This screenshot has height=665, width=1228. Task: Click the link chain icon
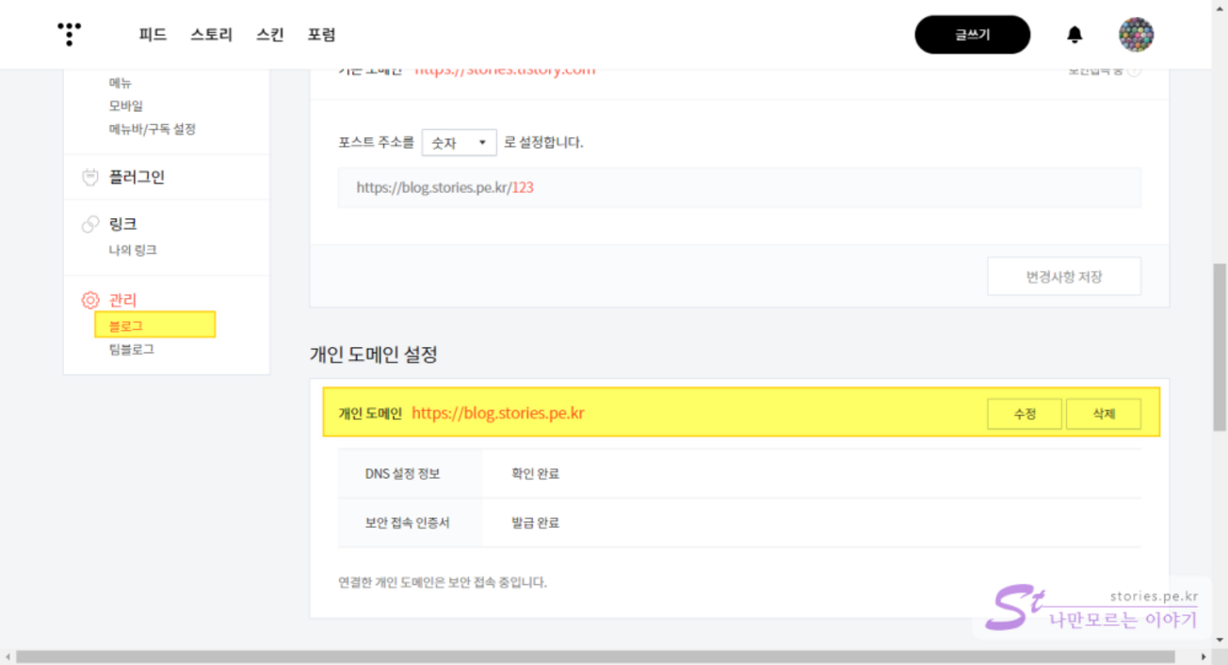click(90, 224)
